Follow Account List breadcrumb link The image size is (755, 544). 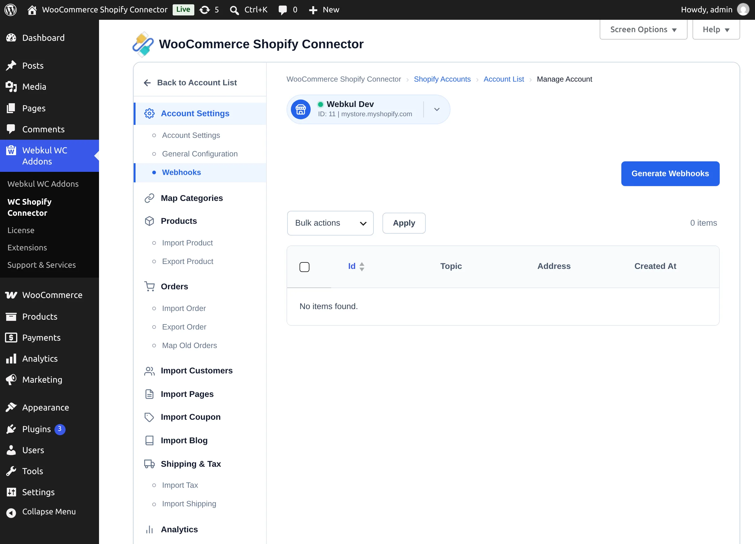(503, 79)
